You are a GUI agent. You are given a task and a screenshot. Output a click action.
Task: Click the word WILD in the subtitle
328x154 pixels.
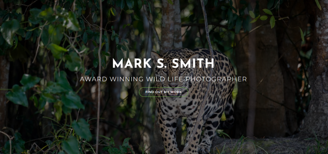tap(155, 79)
